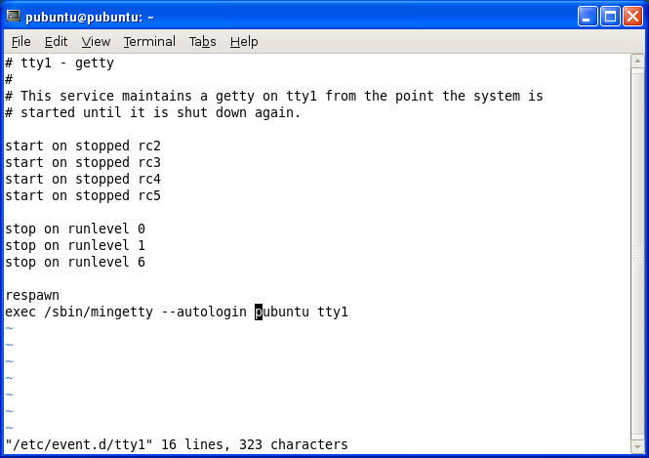The width and height of the screenshot is (649, 458).
Task: Minimize the terminal window
Action: point(587,17)
